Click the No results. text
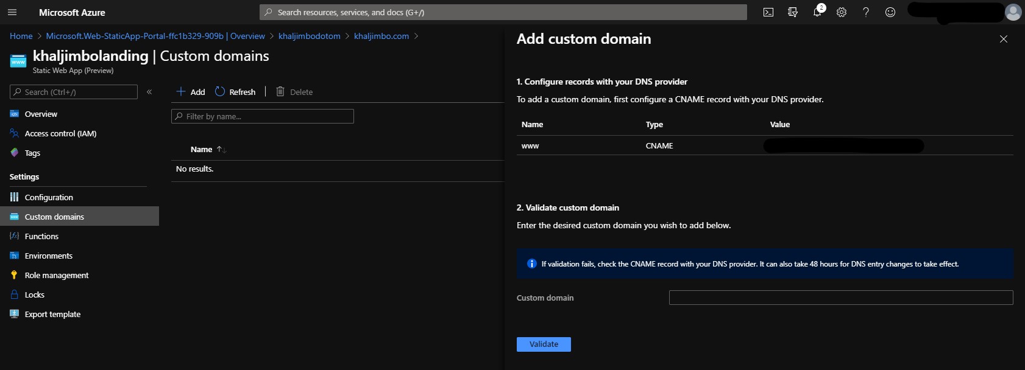Viewport: 1025px width, 370px height. (194, 169)
